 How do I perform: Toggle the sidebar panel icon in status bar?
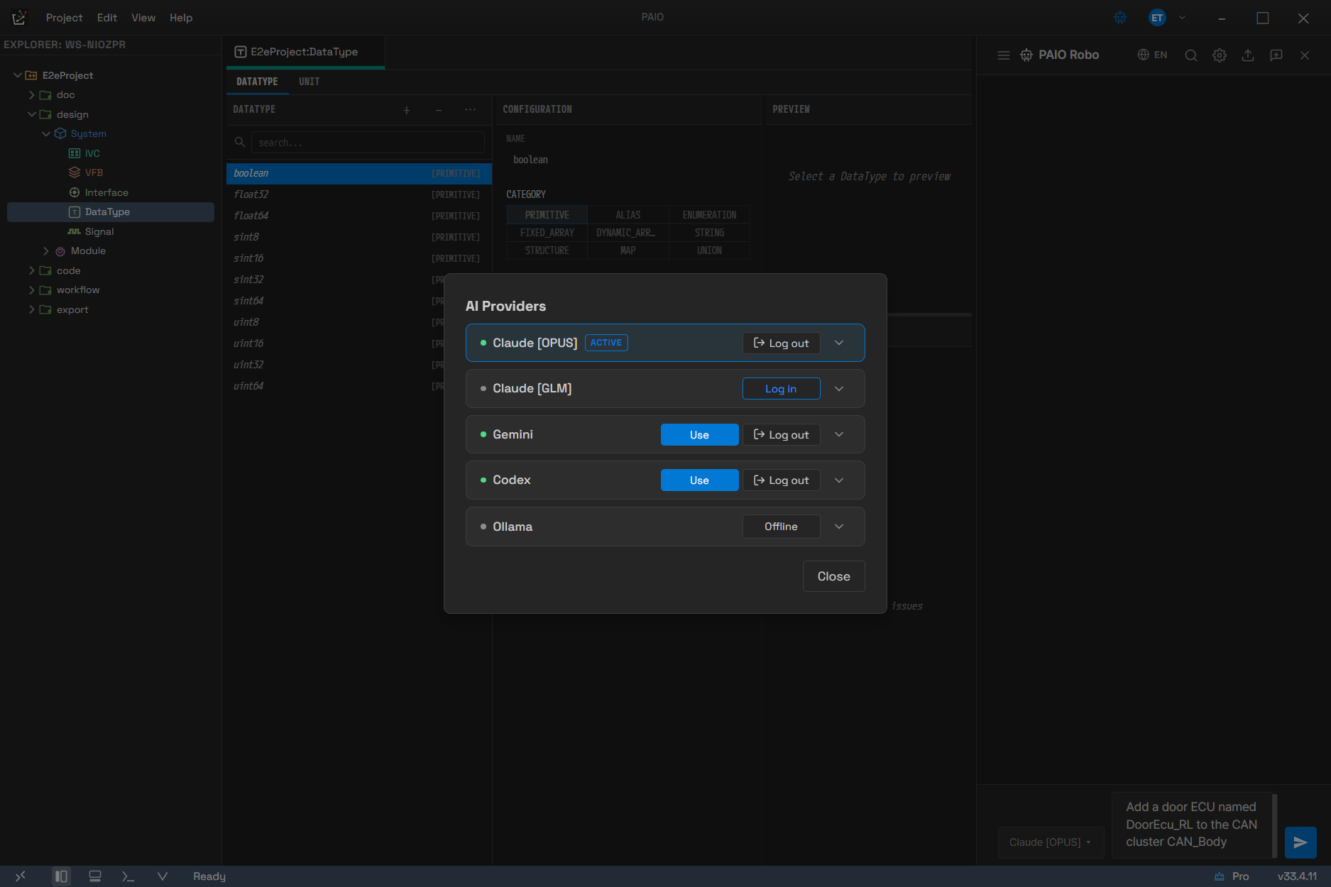point(61,876)
